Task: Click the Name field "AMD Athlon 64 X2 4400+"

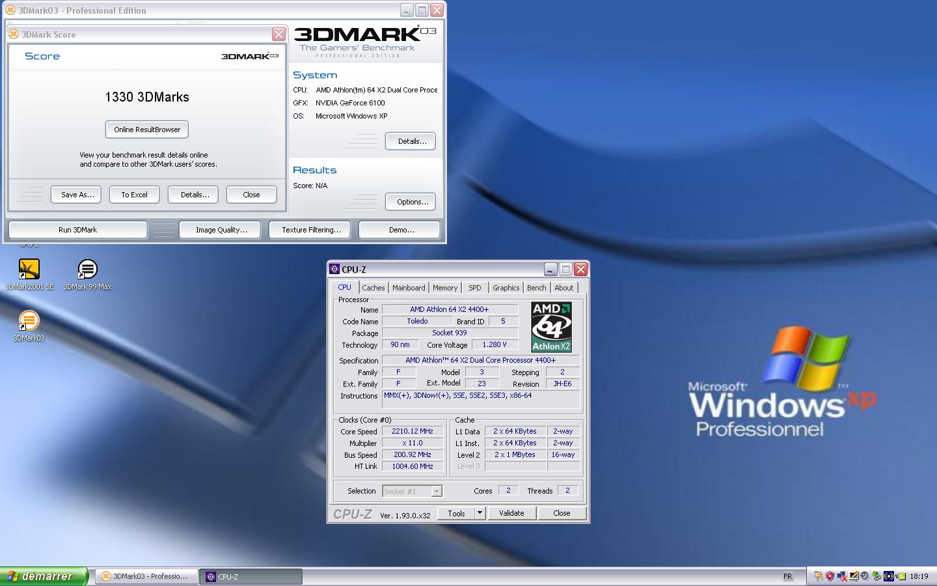Action: tap(450, 309)
